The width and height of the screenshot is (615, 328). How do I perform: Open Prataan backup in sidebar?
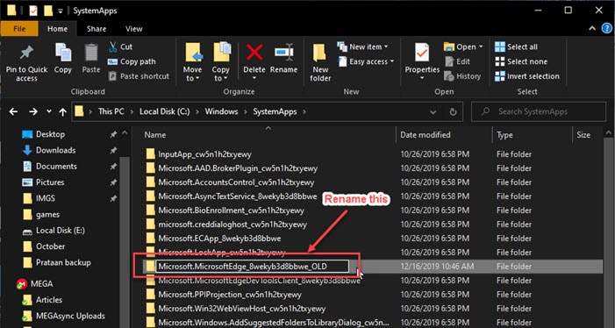63,262
